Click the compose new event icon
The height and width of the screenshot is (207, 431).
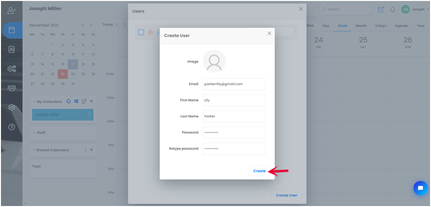tap(381, 10)
